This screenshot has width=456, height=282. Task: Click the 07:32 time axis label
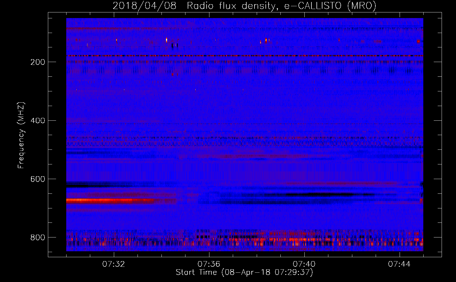click(x=114, y=264)
